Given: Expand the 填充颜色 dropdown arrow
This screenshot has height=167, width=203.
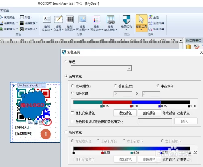Looking at the screenshot, I should [x=17, y=17].
